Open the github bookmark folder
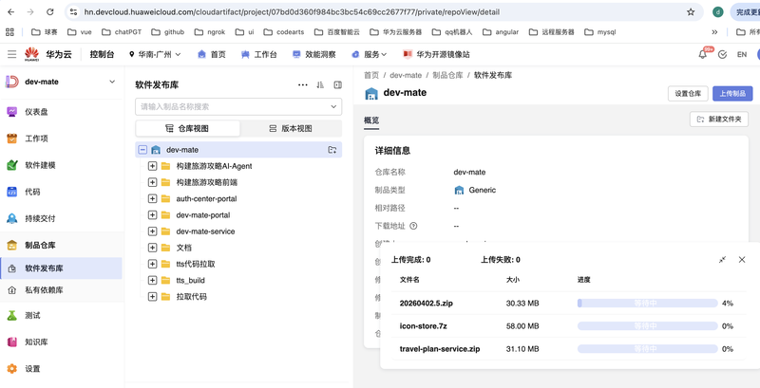 (x=168, y=32)
